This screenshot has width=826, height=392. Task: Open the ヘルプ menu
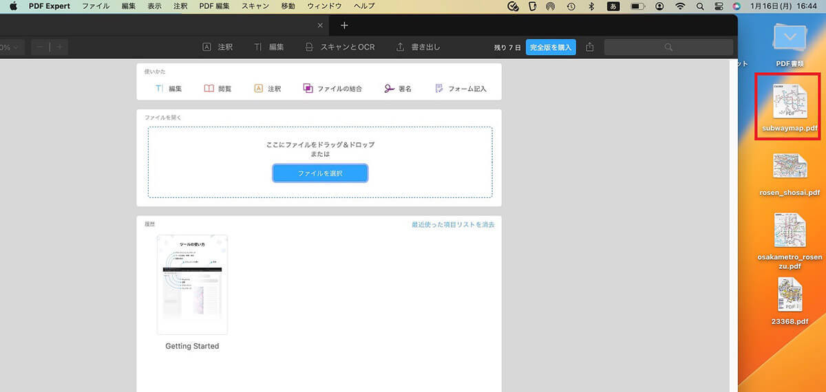coord(364,6)
